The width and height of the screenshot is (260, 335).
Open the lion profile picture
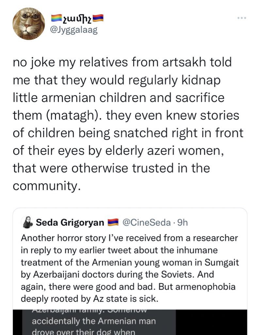click(29, 24)
